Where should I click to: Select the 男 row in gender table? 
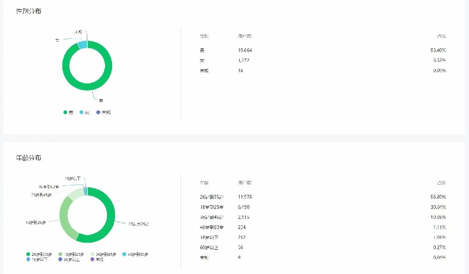tap(323, 50)
